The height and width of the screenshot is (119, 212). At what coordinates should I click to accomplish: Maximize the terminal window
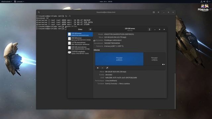[x=168, y=12]
